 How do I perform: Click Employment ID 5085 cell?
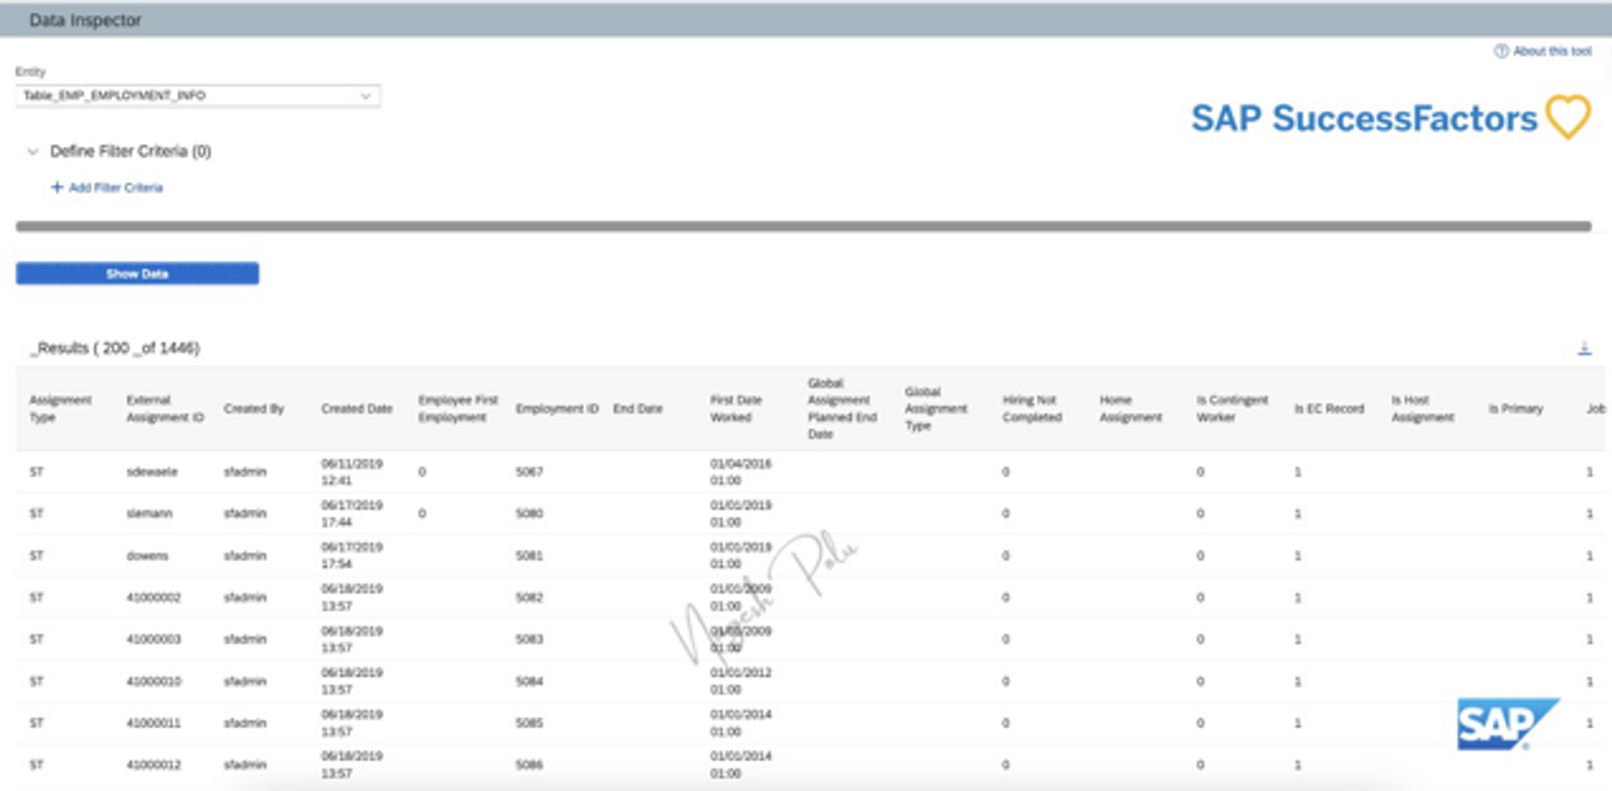tap(529, 723)
